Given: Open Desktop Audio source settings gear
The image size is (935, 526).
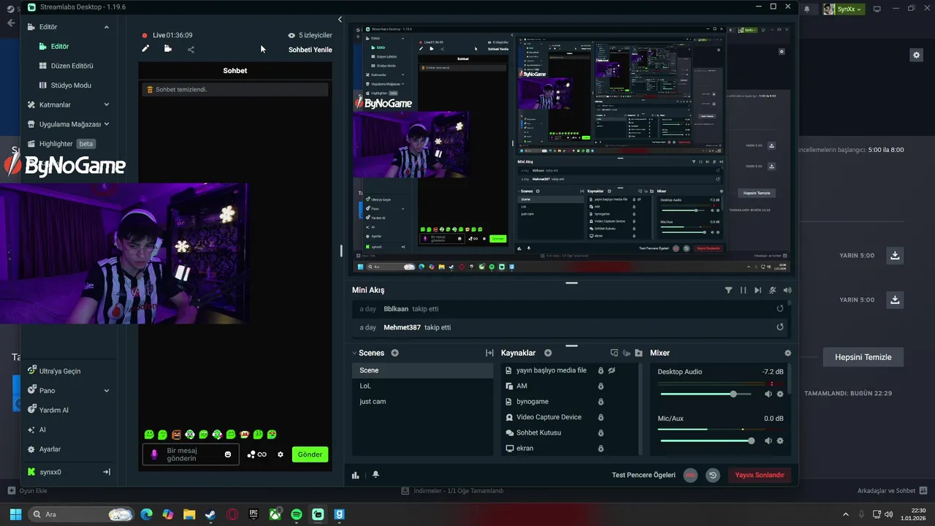Looking at the screenshot, I should coord(780,394).
